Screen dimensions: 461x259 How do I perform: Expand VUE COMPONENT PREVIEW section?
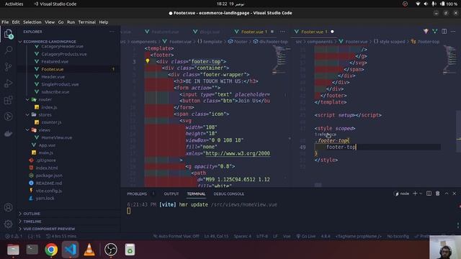(49, 229)
